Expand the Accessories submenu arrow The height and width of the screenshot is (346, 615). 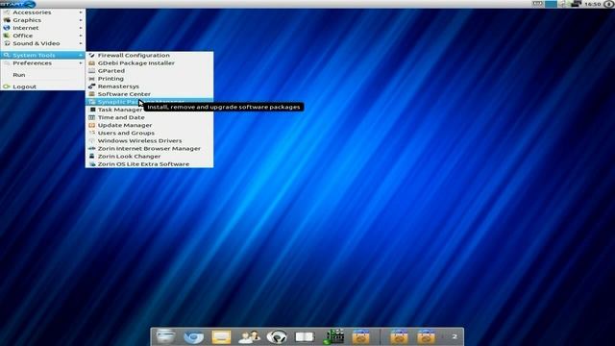[81, 12]
